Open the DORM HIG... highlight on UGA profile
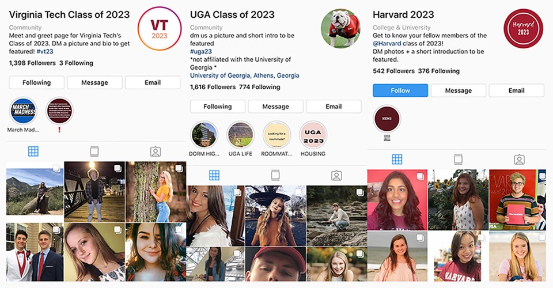 click(x=204, y=135)
